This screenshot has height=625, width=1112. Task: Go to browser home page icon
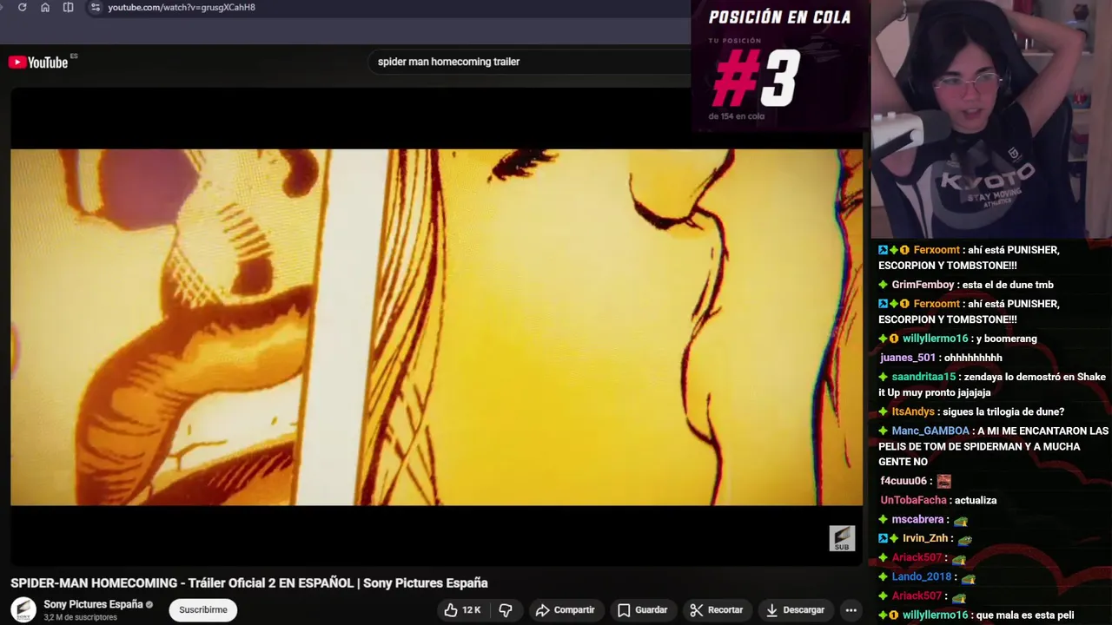coord(45,7)
